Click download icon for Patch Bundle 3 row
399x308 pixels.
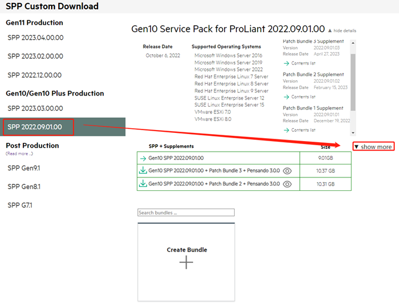(143, 171)
